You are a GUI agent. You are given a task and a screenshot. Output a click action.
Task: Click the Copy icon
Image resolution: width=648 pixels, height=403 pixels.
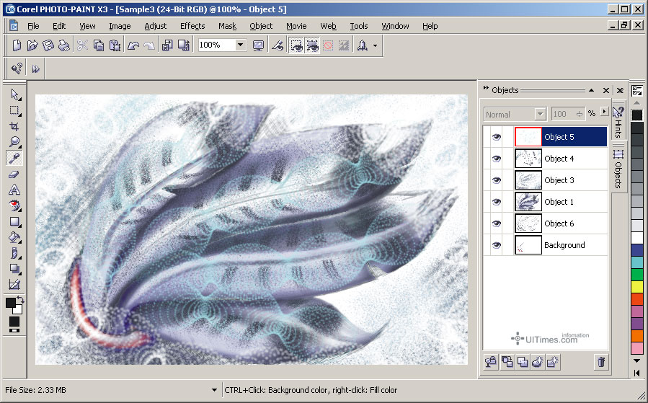pyautogui.click(x=99, y=45)
